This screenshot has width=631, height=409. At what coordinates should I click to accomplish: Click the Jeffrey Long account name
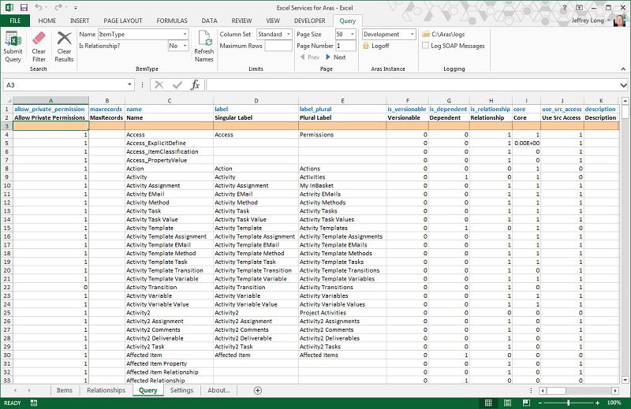588,20
